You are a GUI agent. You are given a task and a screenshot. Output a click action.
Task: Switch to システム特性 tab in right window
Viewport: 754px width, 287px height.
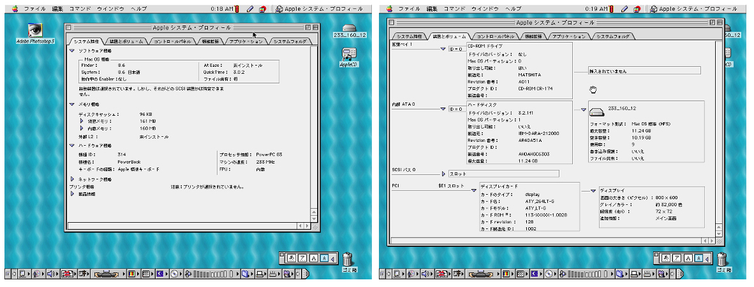tap(410, 36)
